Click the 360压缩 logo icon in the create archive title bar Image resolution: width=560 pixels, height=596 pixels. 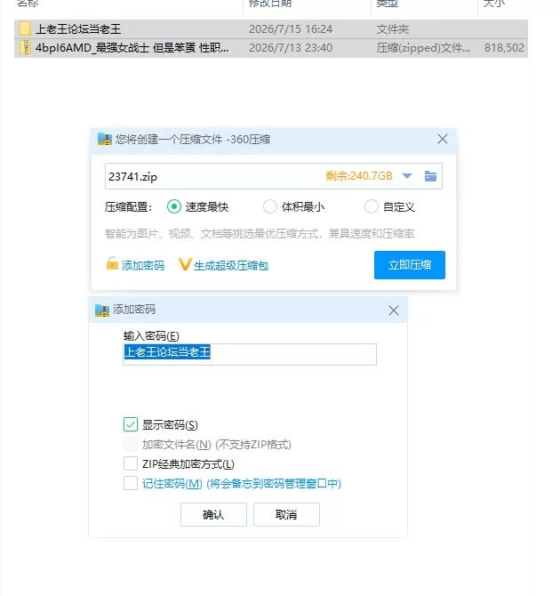click(x=105, y=139)
